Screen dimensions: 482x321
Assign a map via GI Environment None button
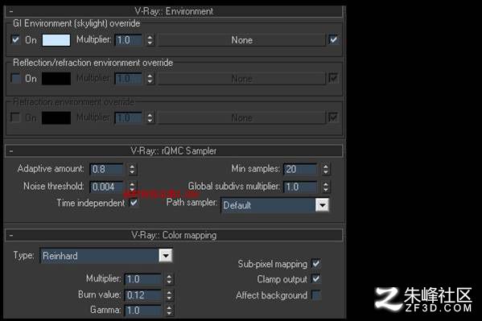pyautogui.click(x=241, y=40)
